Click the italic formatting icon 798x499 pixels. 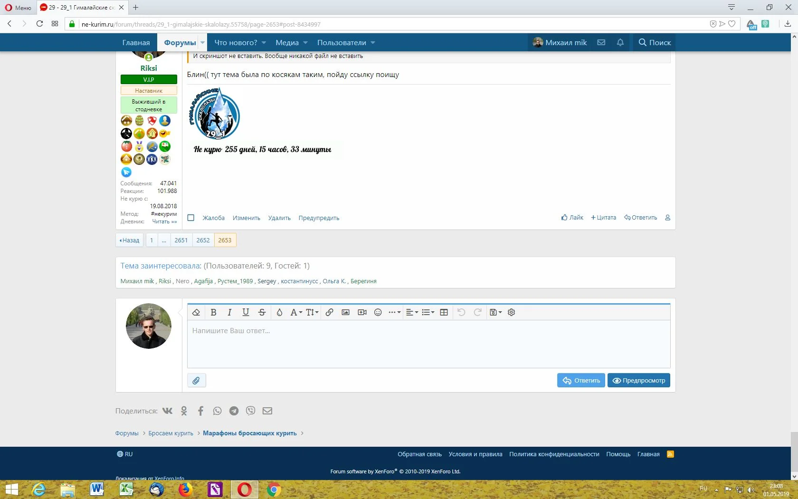pos(229,312)
